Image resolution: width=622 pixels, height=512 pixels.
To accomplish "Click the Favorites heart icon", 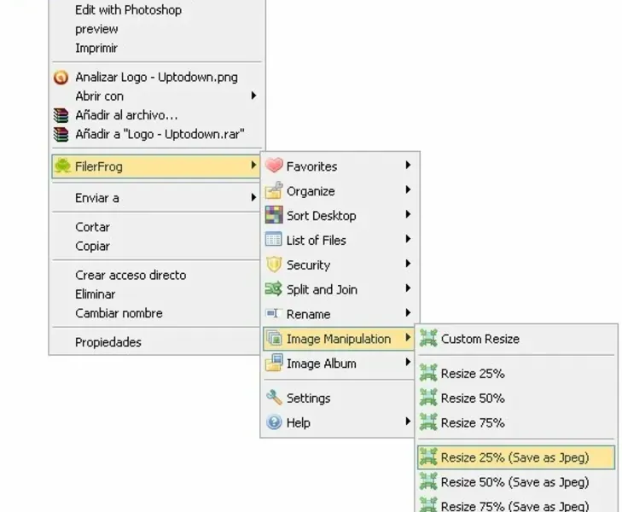I will click(274, 166).
